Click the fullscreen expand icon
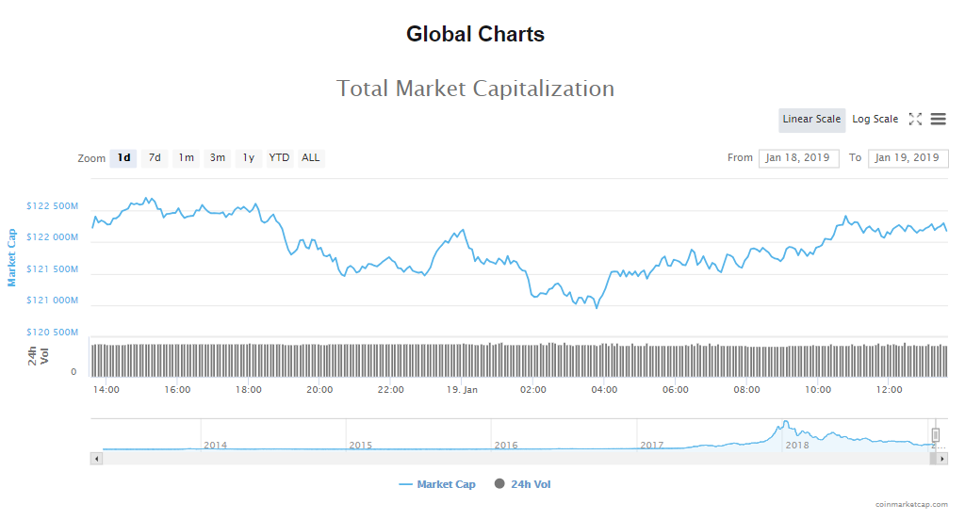Screen dimensions: 965x520 915,120
